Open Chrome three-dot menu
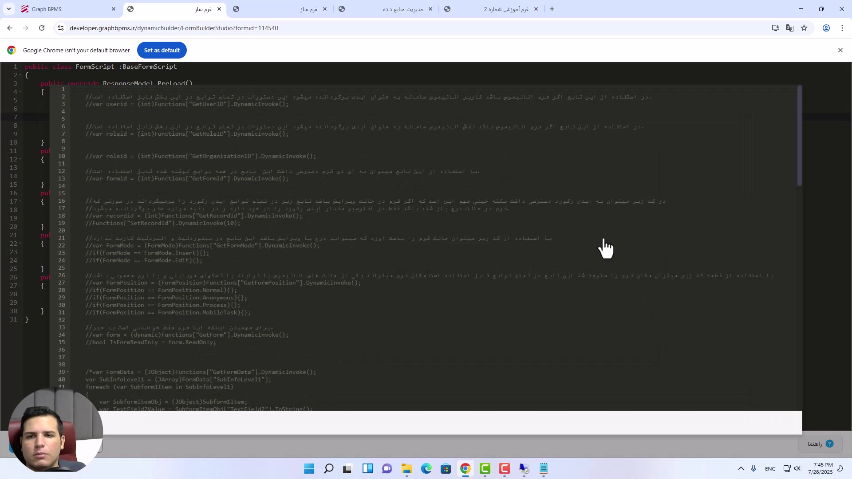Image resolution: width=852 pixels, height=479 pixels. [x=842, y=28]
